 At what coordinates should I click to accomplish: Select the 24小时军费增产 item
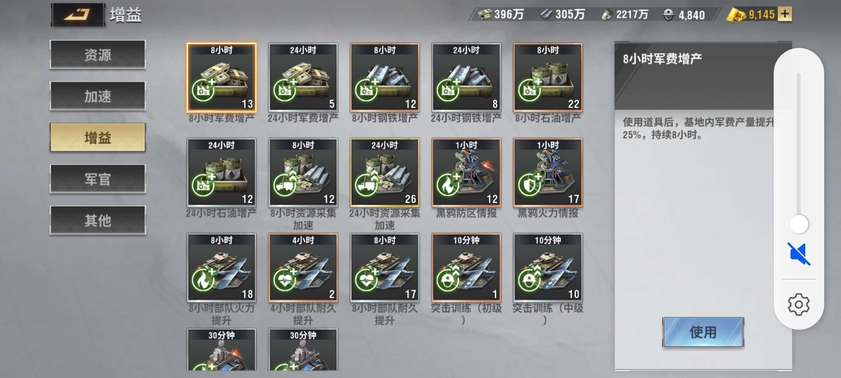(x=303, y=77)
